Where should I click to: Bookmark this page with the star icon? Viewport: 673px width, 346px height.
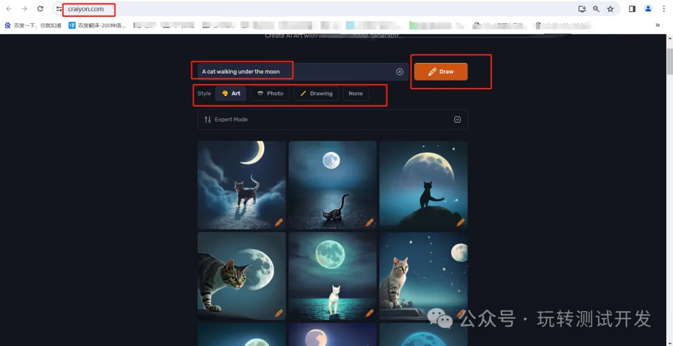click(x=610, y=9)
